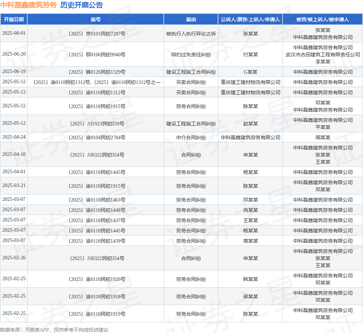This screenshot has height=333, width=363.
Task: Click the 被告/被上诉人/被申请人 header
Action: [323, 19]
